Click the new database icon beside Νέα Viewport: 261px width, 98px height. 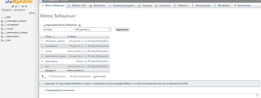click(x=5, y=17)
